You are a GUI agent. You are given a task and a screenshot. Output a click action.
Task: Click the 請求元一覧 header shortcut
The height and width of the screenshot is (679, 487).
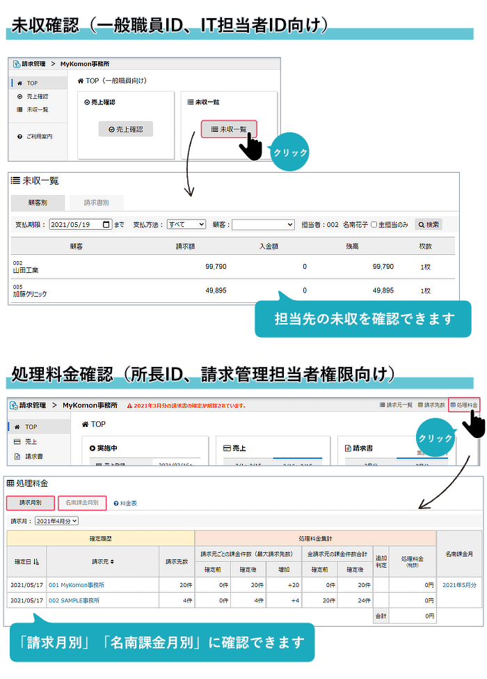(x=397, y=405)
